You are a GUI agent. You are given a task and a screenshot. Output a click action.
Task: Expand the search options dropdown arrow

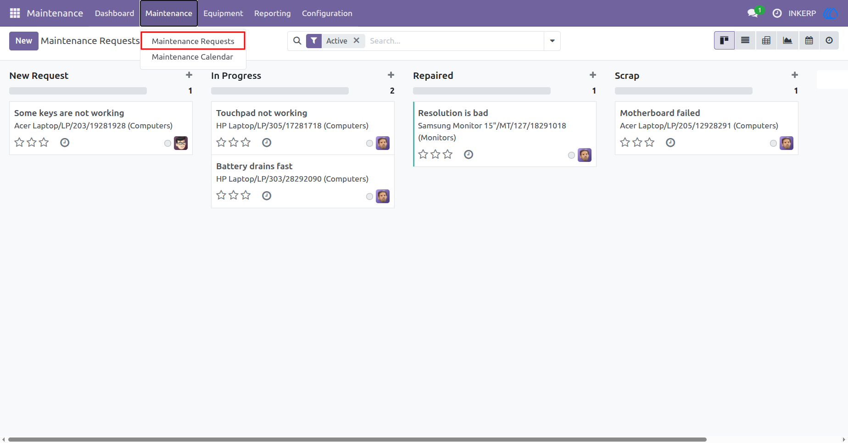552,41
